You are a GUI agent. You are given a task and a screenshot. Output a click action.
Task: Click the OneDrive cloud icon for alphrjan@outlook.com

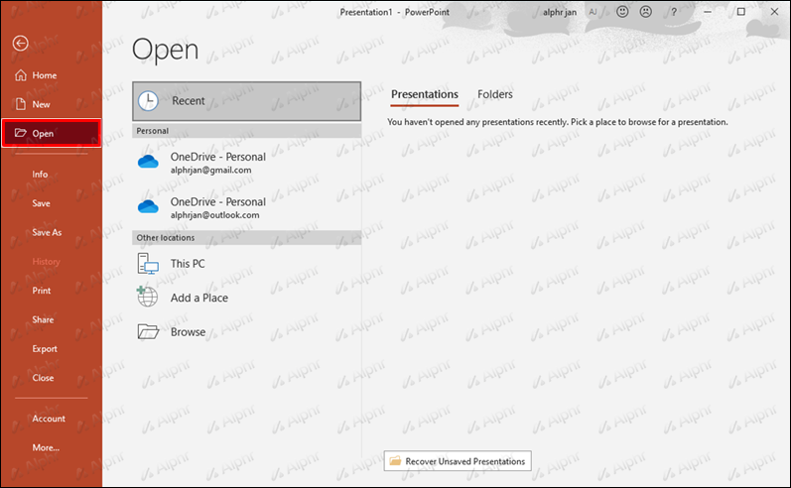(148, 206)
